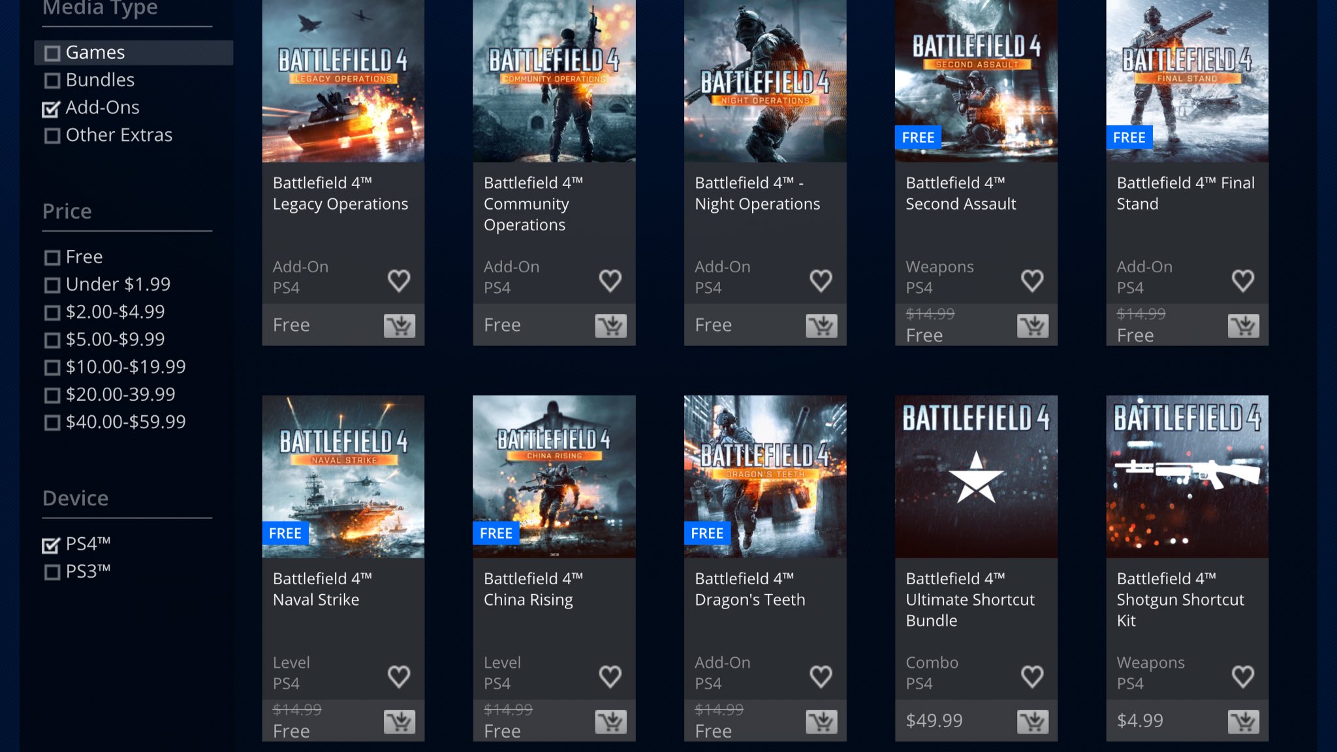Open the Ultimate Shortcut Bundle title link

pos(970,599)
